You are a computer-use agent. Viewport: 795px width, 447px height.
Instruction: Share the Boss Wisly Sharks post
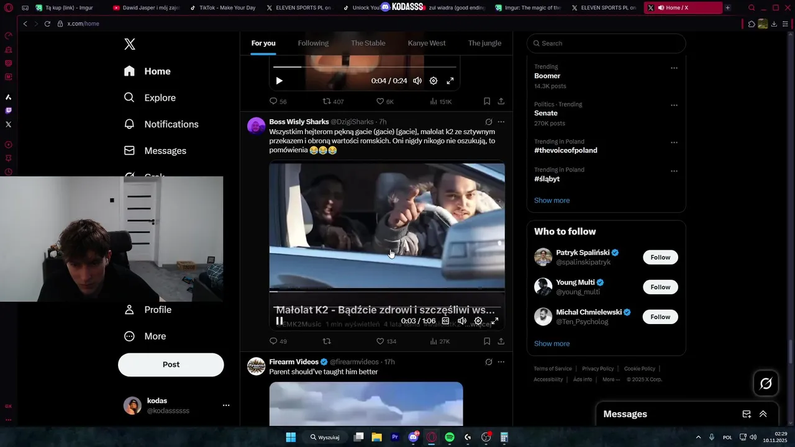[501, 341]
